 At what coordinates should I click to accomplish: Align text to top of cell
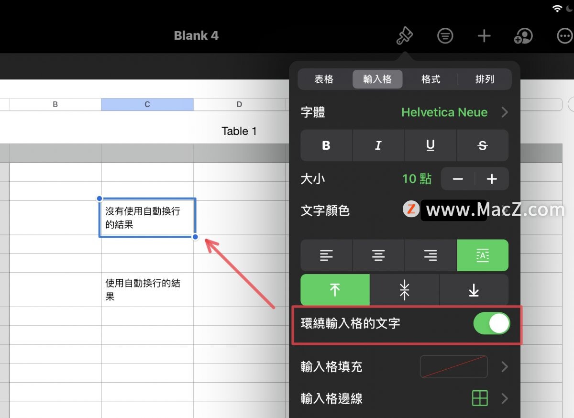[335, 290]
